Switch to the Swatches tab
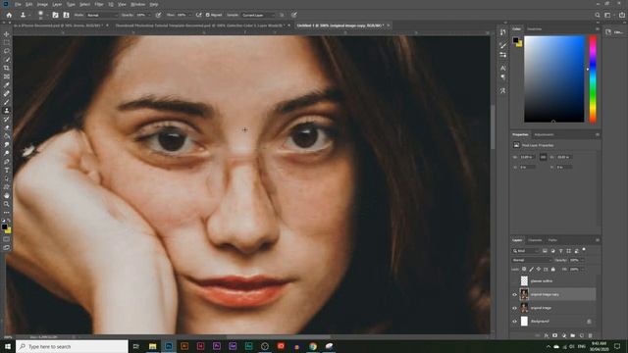This screenshot has width=628, height=353. pyautogui.click(x=534, y=28)
